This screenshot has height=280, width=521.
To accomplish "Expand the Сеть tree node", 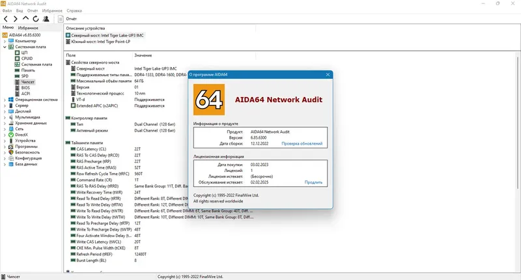I will click(5, 129).
